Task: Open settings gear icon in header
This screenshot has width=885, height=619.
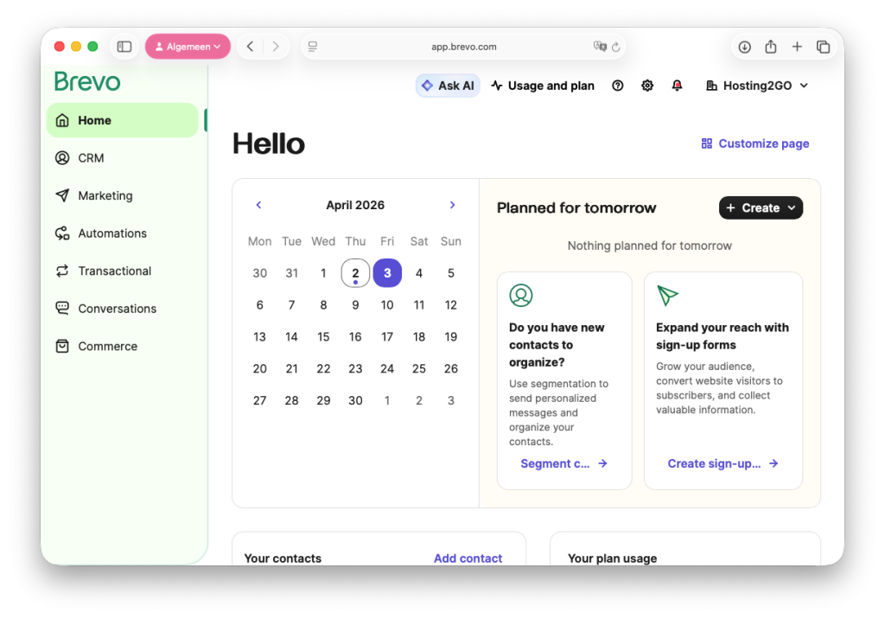Action: (647, 86)
